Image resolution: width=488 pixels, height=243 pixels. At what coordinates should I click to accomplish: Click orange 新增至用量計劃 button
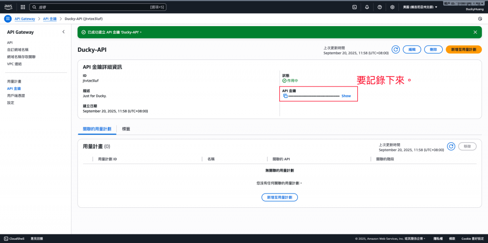[x=464, y=49]
